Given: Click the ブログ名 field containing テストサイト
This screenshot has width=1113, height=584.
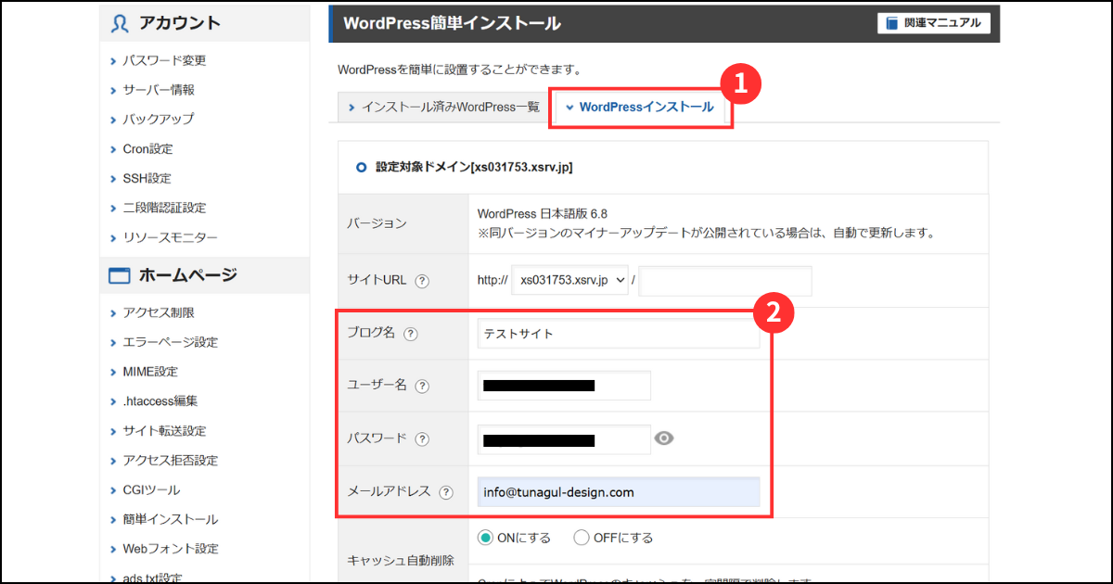Looking at the screenshot, I should 619,334.
